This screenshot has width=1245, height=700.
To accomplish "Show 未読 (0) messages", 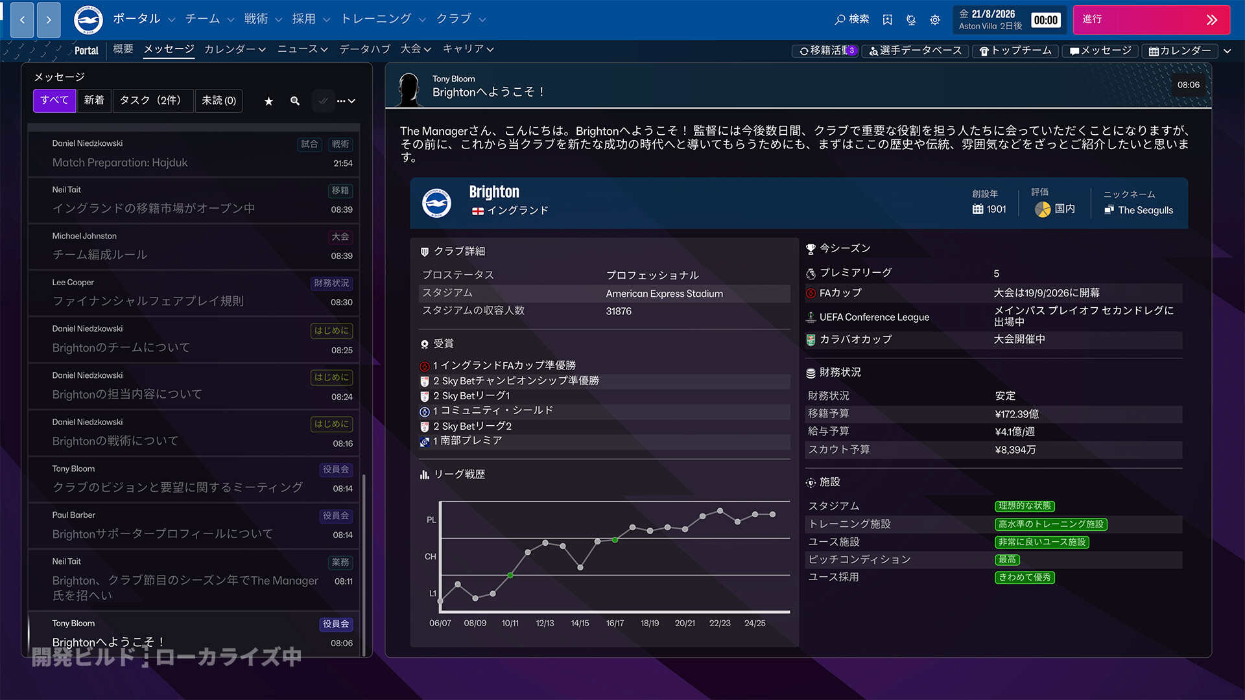I will point(219,100).
